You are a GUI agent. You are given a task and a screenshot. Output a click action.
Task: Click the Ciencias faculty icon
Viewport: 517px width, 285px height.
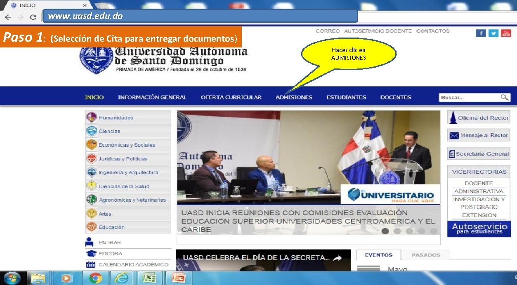coord(91,131)
